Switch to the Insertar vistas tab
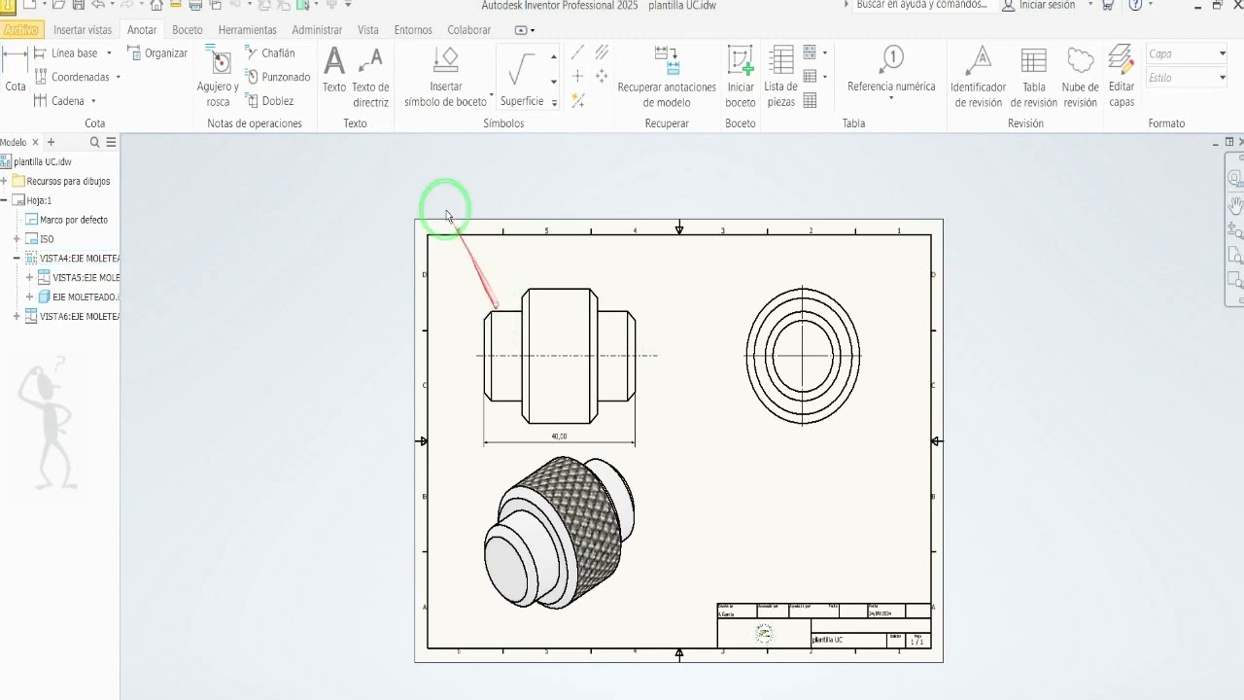The image size is (1244, 700). pos(83,30)
